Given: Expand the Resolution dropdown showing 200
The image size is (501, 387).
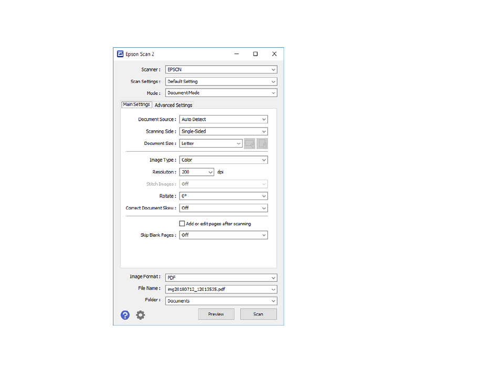Looking at the screenshot, I should click(x=196, y=172).
